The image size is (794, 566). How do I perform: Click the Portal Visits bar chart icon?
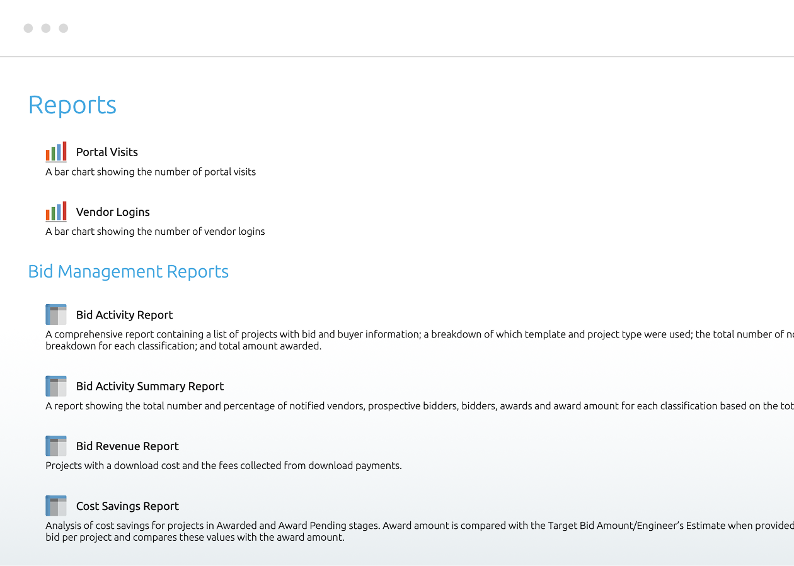(x=56, y=152)
